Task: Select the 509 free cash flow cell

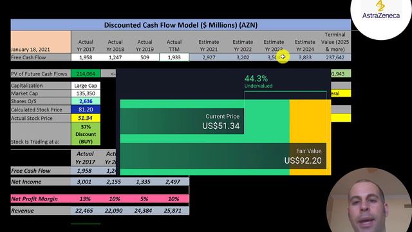Action: (x=144, y=57)
